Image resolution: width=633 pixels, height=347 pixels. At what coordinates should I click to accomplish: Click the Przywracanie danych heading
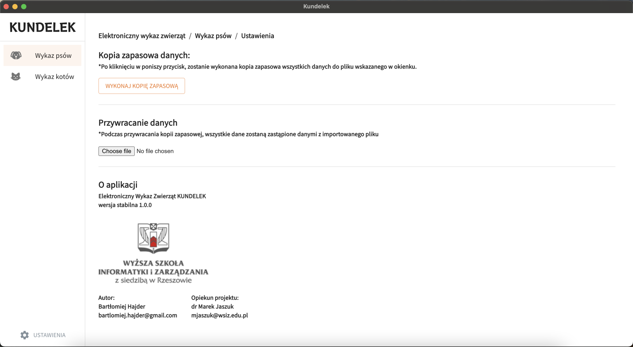[138, 123]
